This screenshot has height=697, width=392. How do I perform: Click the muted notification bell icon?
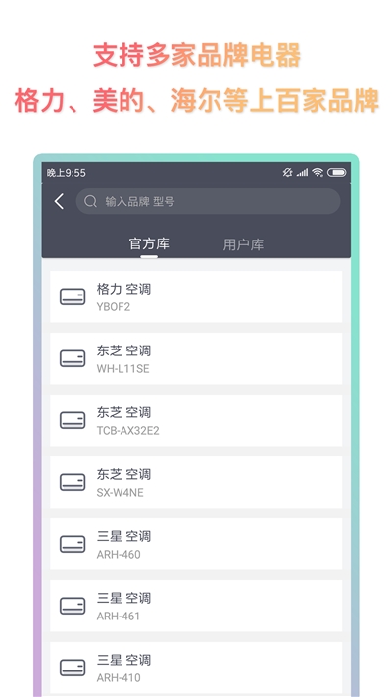point(288,173)
